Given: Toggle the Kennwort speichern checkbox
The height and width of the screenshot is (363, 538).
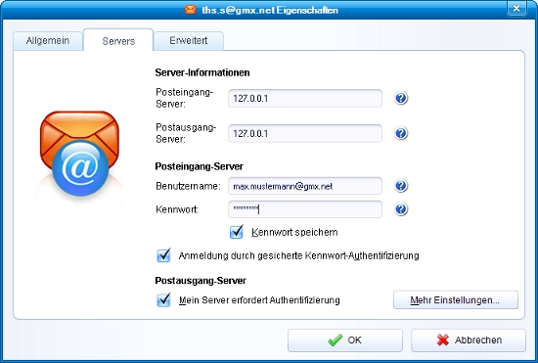Looking at the screenshot, I should coord(237,232).
